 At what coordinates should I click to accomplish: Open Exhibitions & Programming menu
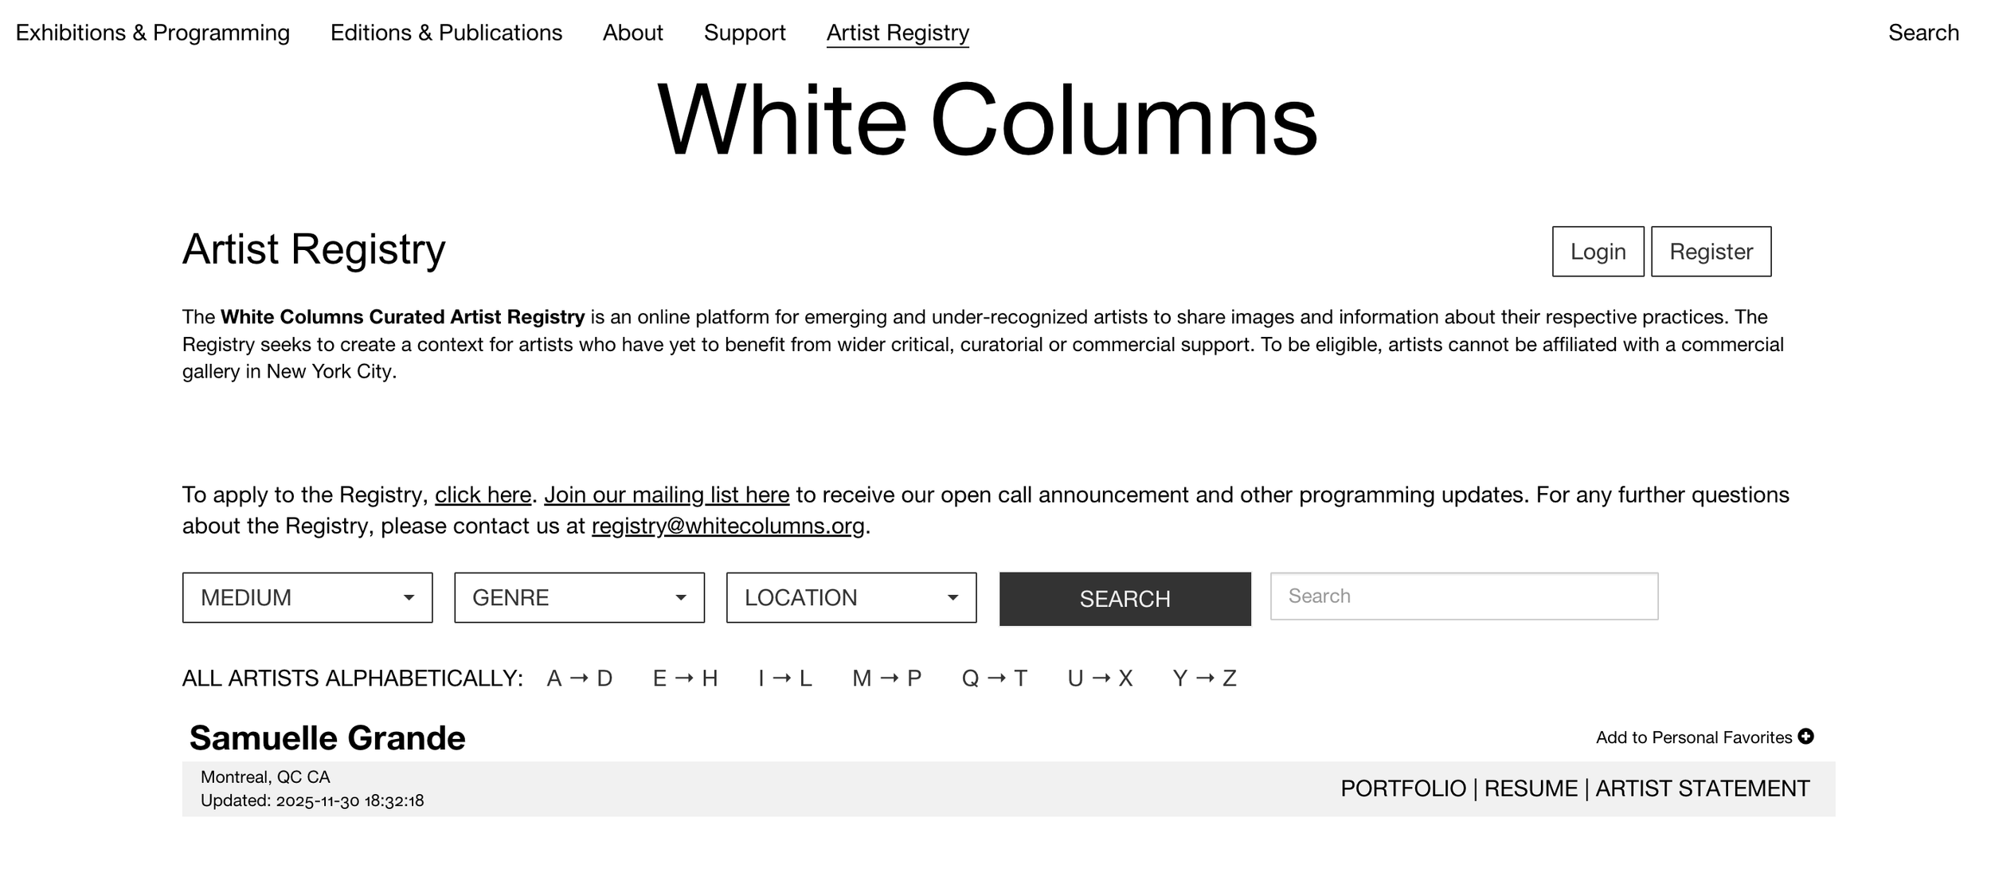pos(152,33)
